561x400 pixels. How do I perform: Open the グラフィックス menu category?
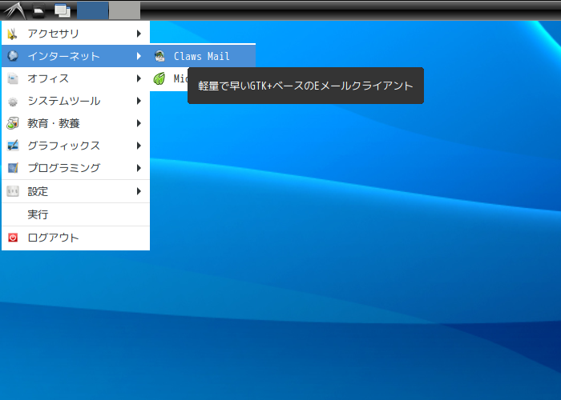point(75,146)
